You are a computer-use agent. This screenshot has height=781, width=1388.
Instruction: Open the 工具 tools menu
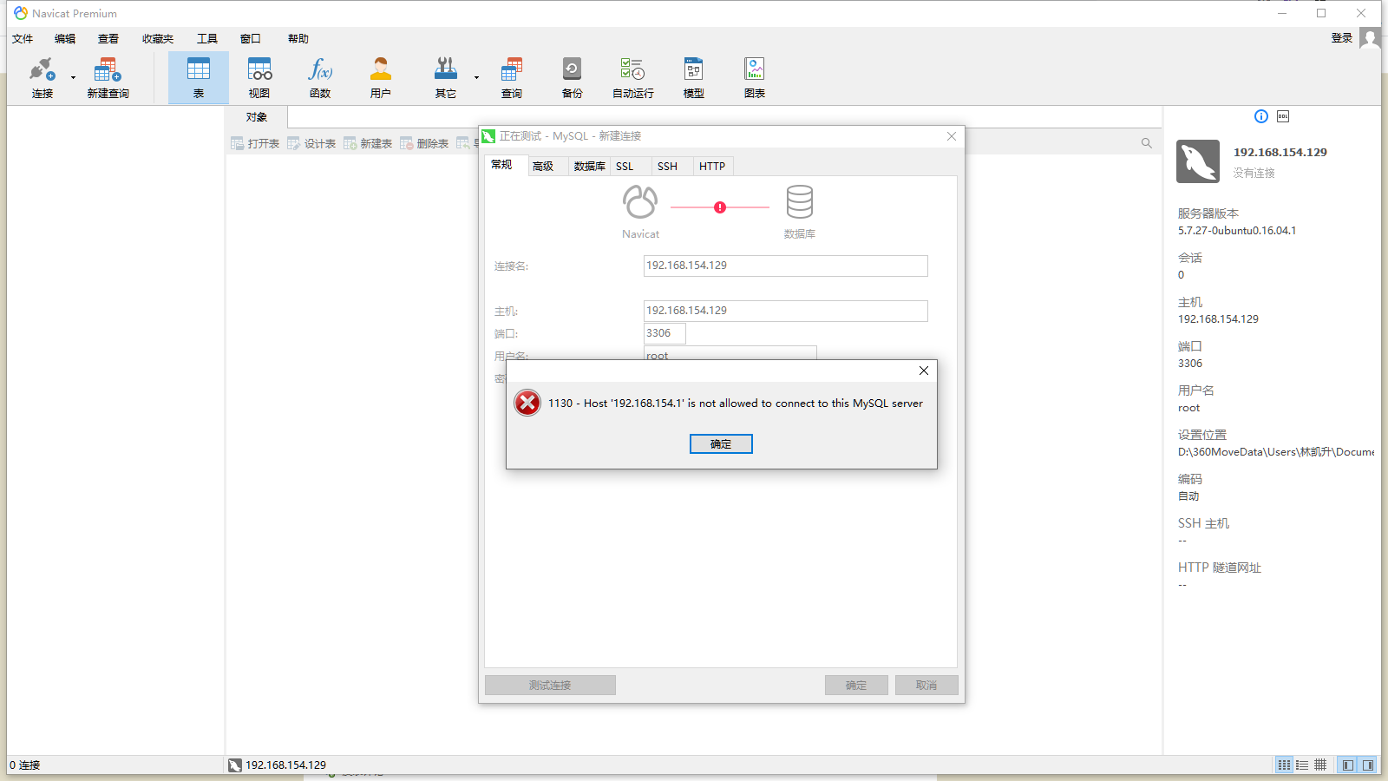[x=207, y=39]
